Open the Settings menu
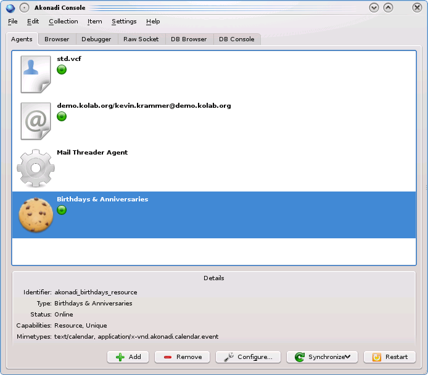The image size is (428, 375). 124,22
